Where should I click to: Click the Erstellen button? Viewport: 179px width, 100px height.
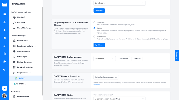[x=137, y=59]
